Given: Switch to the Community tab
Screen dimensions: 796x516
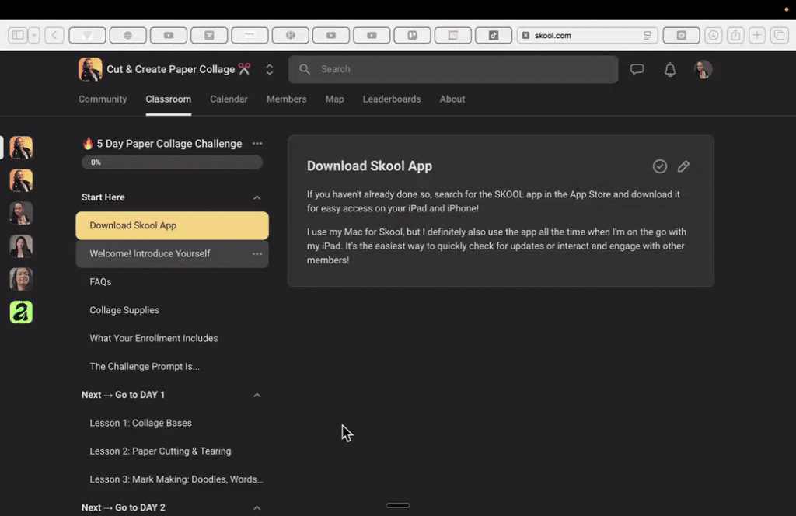Looking at the screenshot, I should pyautogui.click(x=103, y=99).
